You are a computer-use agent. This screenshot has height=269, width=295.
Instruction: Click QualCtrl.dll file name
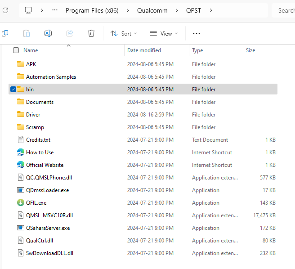coord(40,241)
